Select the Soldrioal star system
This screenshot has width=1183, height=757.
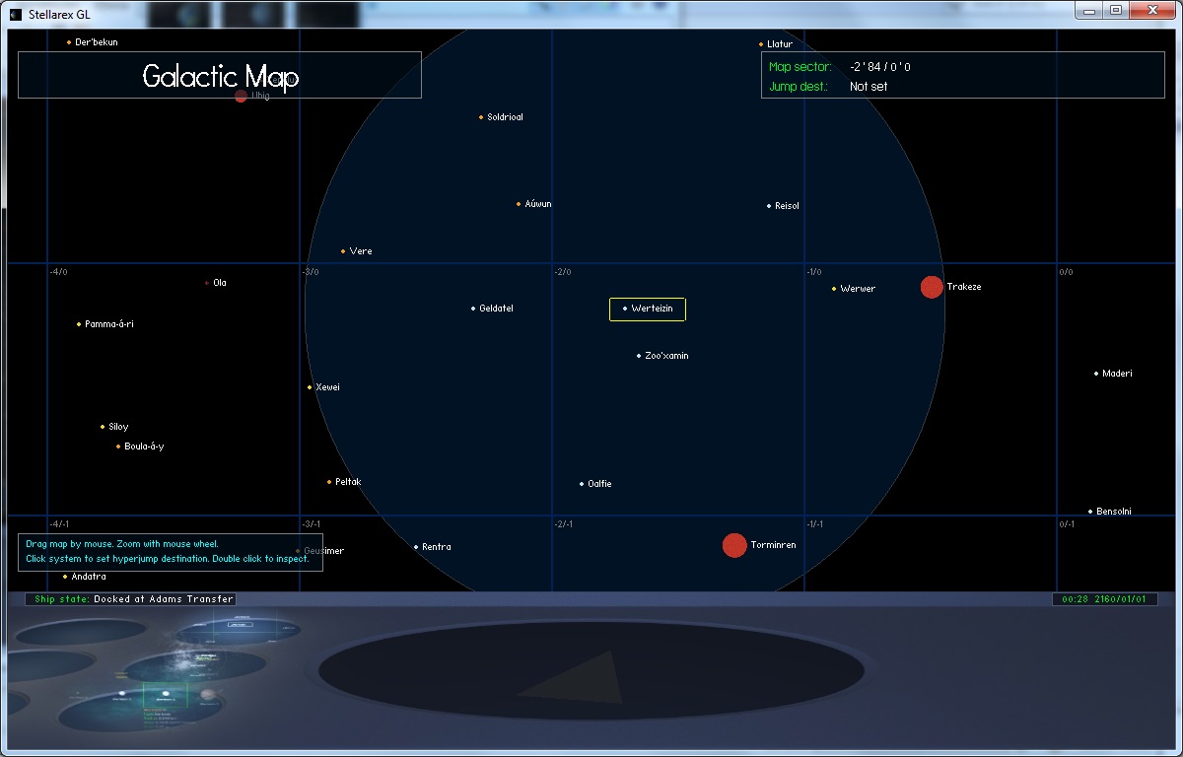click(481, 117)
